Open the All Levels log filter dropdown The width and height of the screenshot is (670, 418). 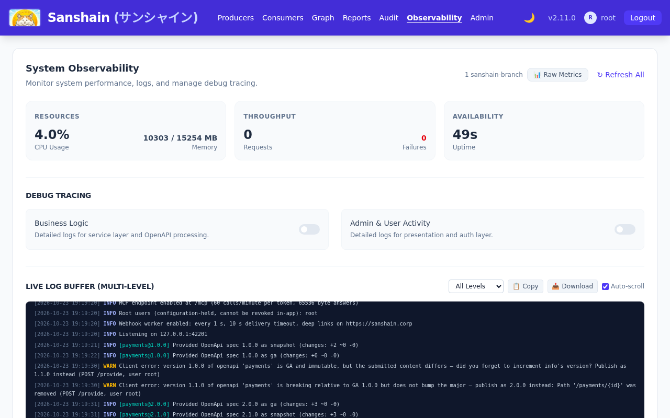tap(476, 286)
